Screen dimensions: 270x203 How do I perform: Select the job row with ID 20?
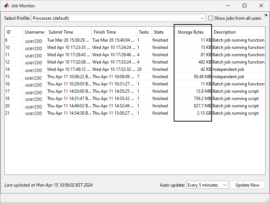coord(135,106)
